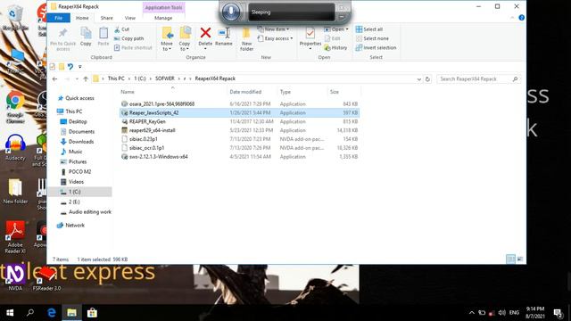This screenshot has width=571, height=321.
Task: Open Downloads in the navigation pane
Action: pos(81,142)
